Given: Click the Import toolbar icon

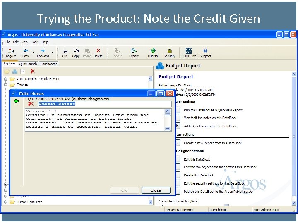Looking at the screenshot, I should coord(117,51).
